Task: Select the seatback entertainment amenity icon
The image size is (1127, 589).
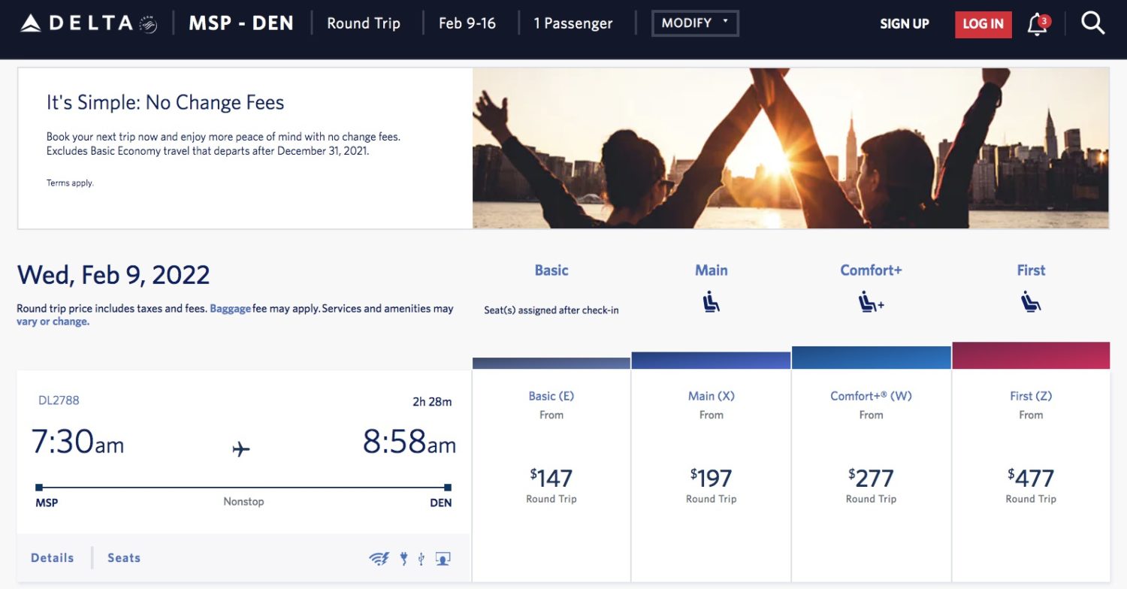Action: [442, 558]
